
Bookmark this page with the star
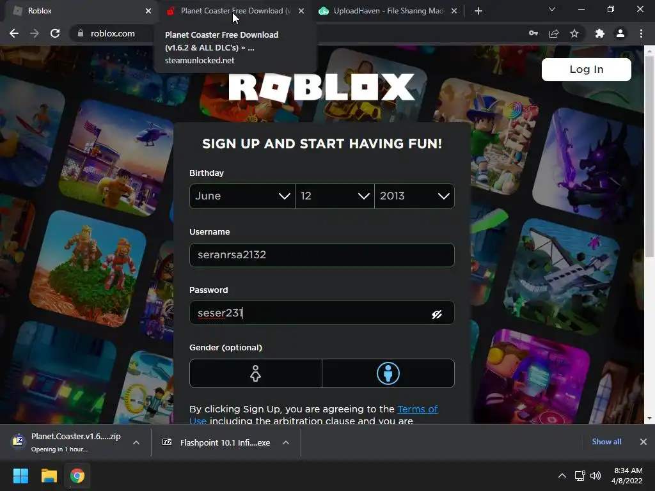tap(574, 33)
